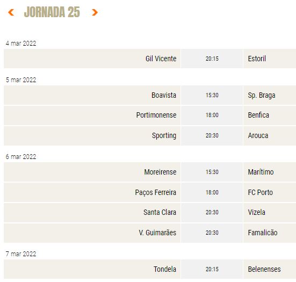Open Vizela away team
This screenshot has height=282, width=296.
click(257, 212)
